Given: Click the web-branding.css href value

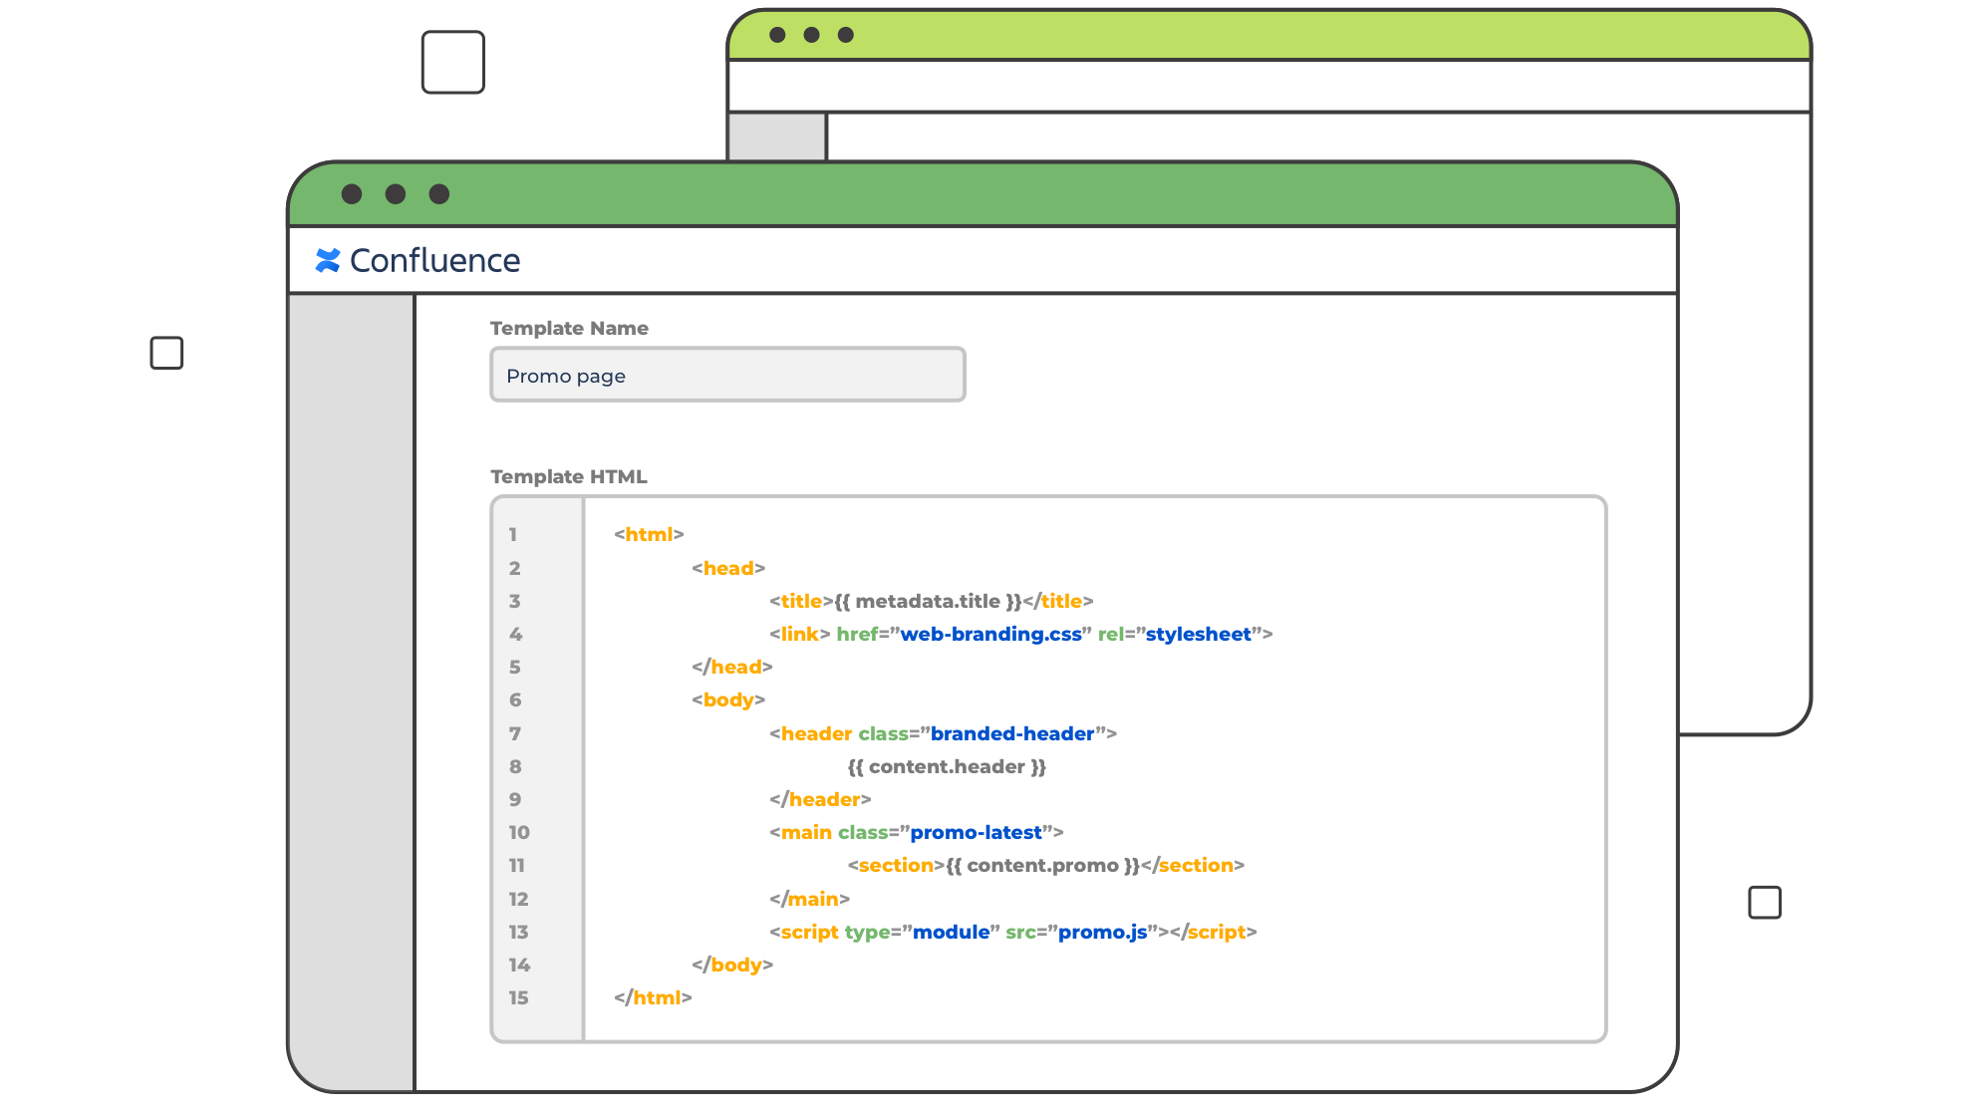Looking at the screenshot, I should click(990, 635).
